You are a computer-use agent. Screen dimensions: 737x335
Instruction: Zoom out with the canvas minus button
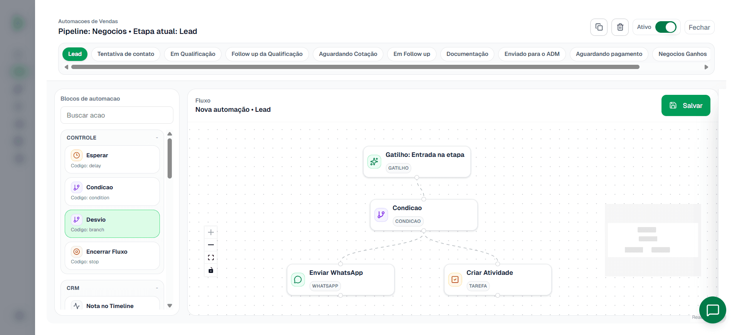(x=211, y=245)
